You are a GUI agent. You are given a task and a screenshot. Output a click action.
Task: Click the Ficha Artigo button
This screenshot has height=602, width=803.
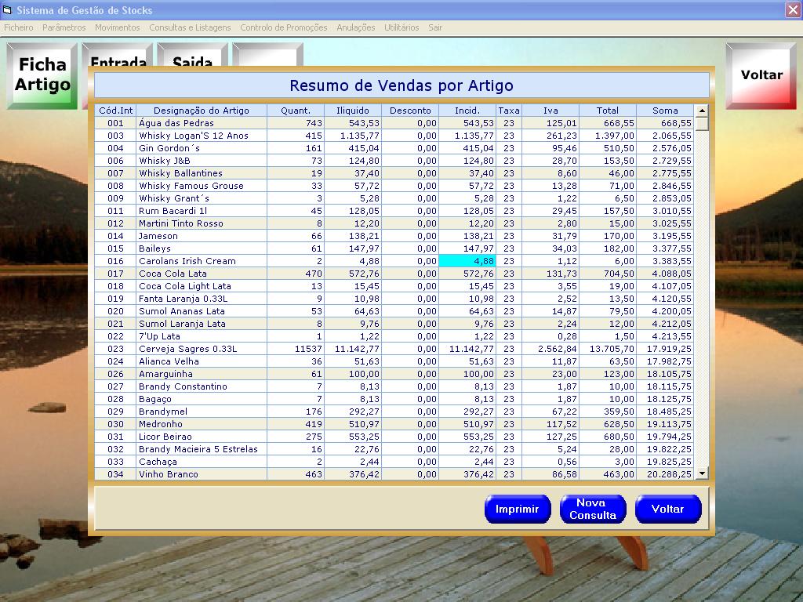(42, 75)
